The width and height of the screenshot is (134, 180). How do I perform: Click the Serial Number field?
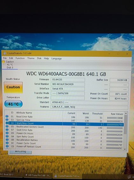[68, 84]
